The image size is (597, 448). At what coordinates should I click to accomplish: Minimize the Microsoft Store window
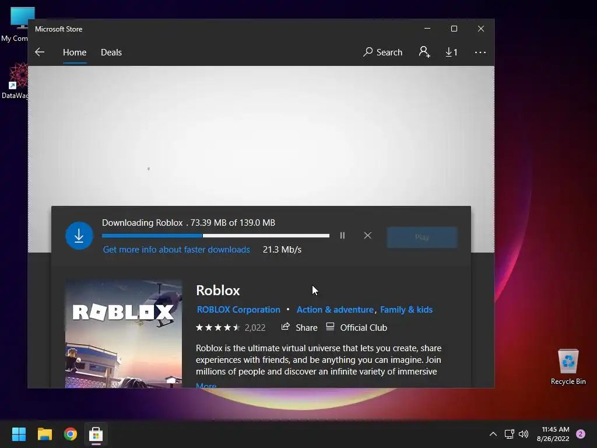pos(427,29)
